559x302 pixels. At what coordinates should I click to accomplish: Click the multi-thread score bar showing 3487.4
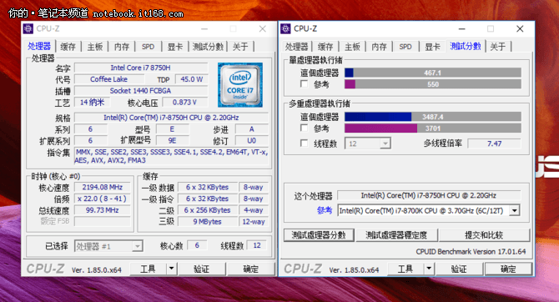tap(433, 117)
